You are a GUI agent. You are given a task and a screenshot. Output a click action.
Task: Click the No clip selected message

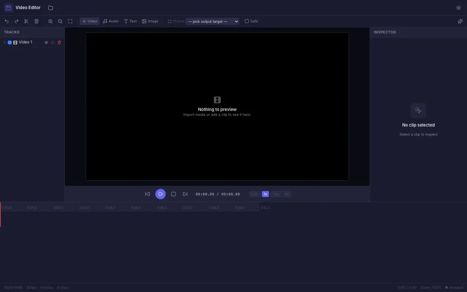(419, 125)
